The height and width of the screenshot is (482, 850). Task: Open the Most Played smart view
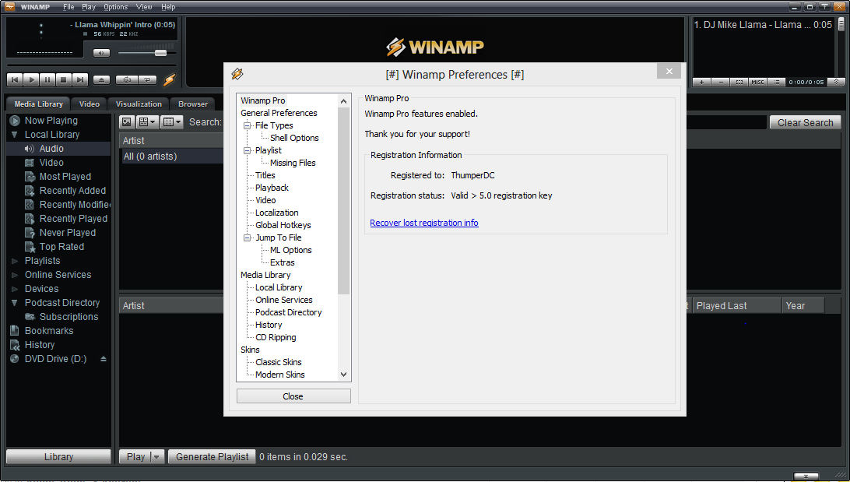point(65,177)
